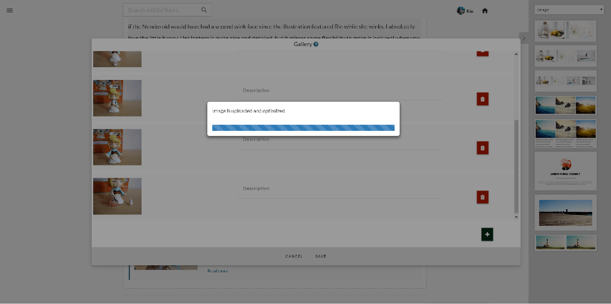611x304 pixels.
Task: Click the Rin username label
Action: pos(470,11)
